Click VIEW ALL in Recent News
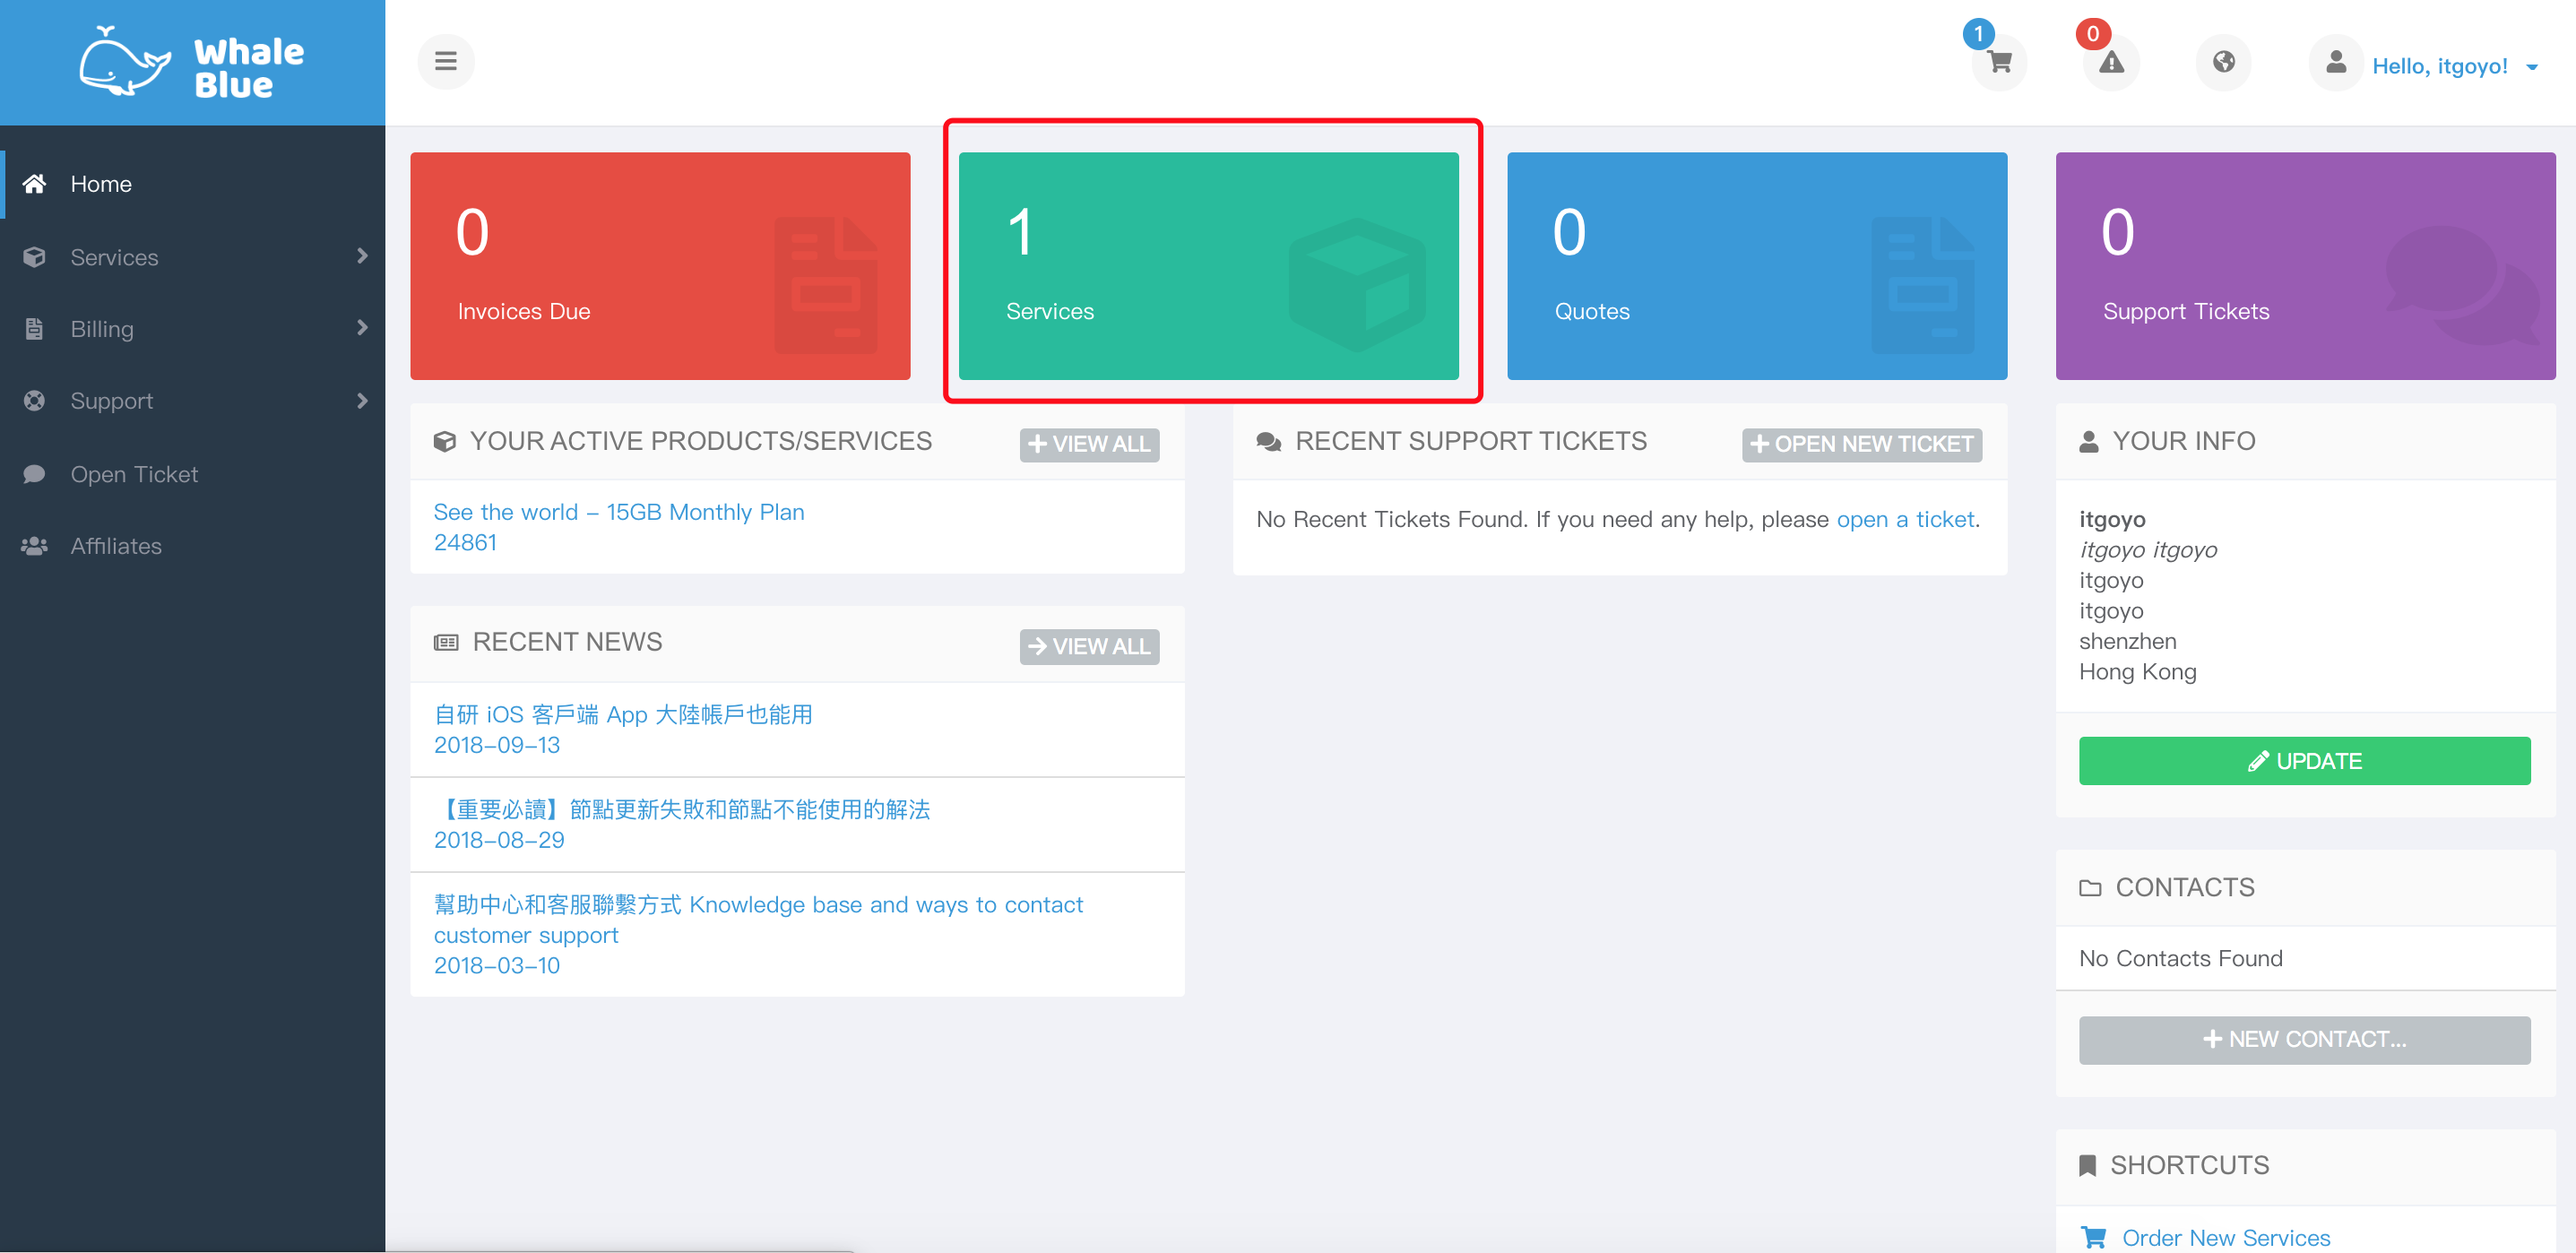This screenshot has height=1253, width=2576. click(x=1088, y=647)
